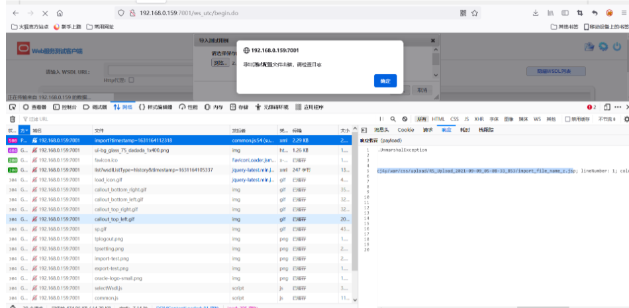Filter requests by XHR type
The image size is (629, 308).
click(479, 119)
